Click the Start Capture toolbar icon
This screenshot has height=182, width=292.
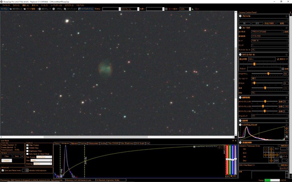coord(11,9)
